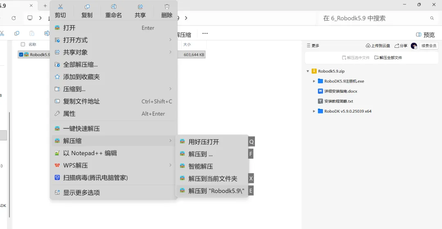Click the magnifier search icon
The height and width of the screenshot is (229, 442).
(432, 18)
